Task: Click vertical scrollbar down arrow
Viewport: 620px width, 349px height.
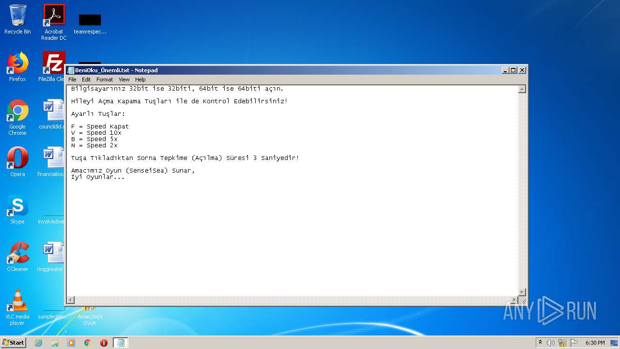Action: [522, 292]
